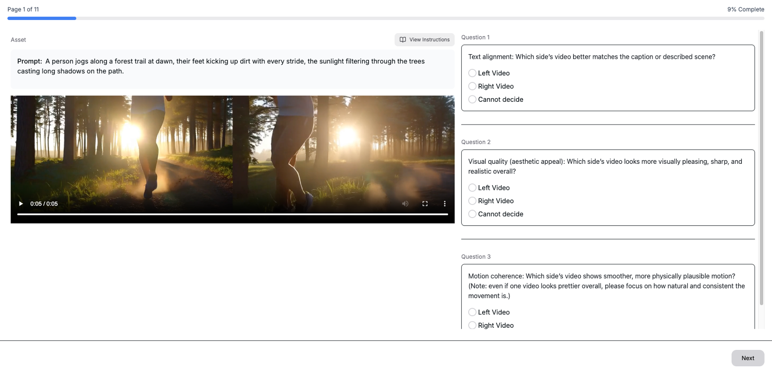This screenshot has width=772, height=368.
Task: Seek on the video progress bar
Action: (232, 214)
